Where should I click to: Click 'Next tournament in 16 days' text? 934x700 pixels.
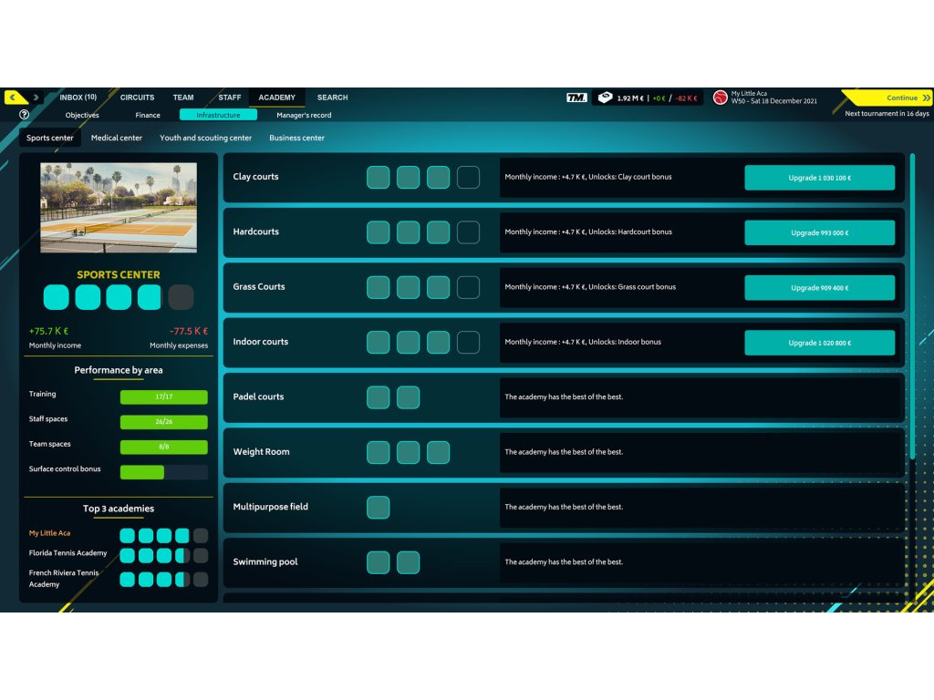point(887,114)
